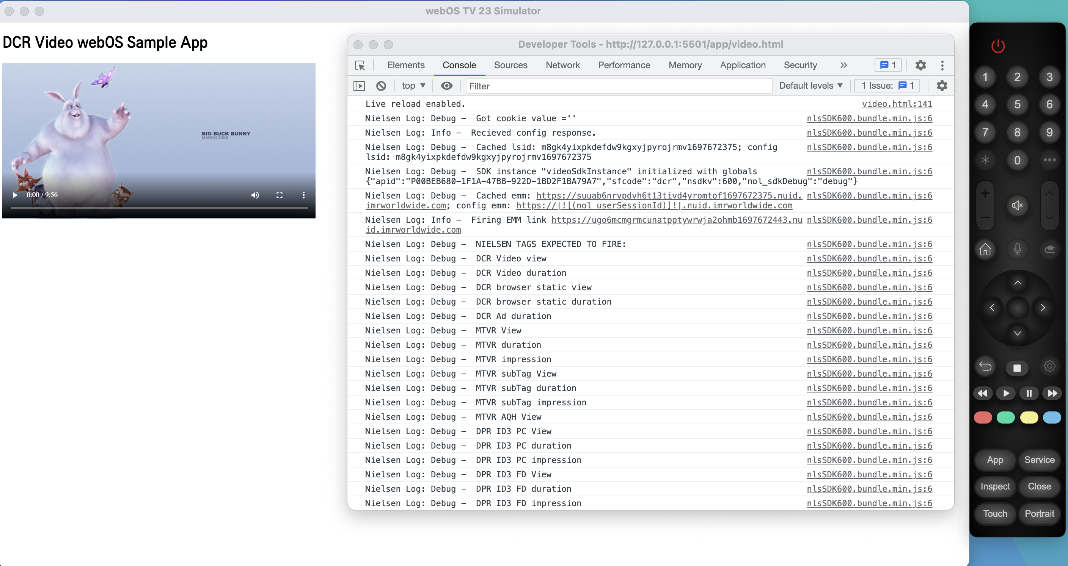This screenshot has width=1068, height=566.
Task: Click the App button on remote
Action: click(995, 460)
